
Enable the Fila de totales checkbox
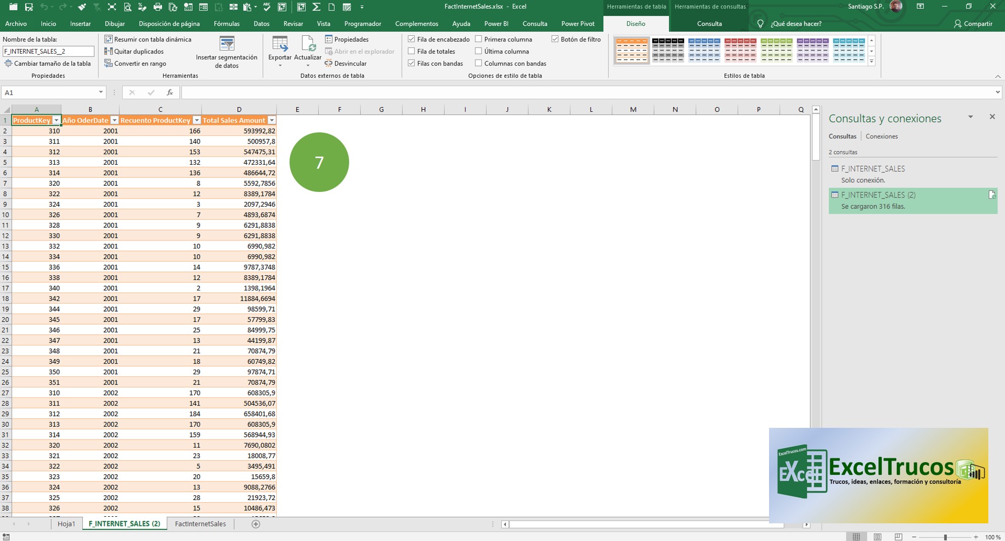tap(411, 52)
